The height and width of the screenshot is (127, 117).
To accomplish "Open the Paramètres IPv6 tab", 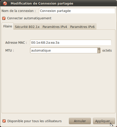I will click(x=82, y=27).
